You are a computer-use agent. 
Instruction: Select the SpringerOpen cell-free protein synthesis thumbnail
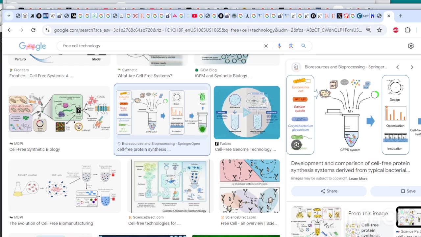(162, 113)
